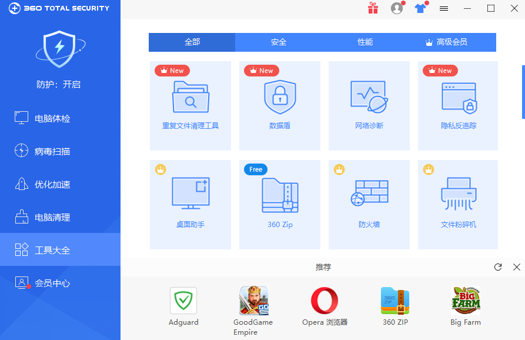Switch to the 性能 tab
This screenshot has width=525, height=340.
coord(365,42)
